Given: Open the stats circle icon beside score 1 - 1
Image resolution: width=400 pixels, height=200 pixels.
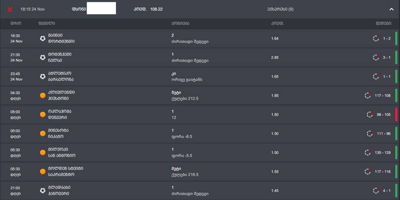Looking at the screenshot, I should pyautogui.click(x=376, y=76).
